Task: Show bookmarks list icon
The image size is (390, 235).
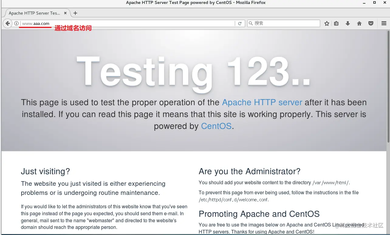Action: tap(336, 23)
